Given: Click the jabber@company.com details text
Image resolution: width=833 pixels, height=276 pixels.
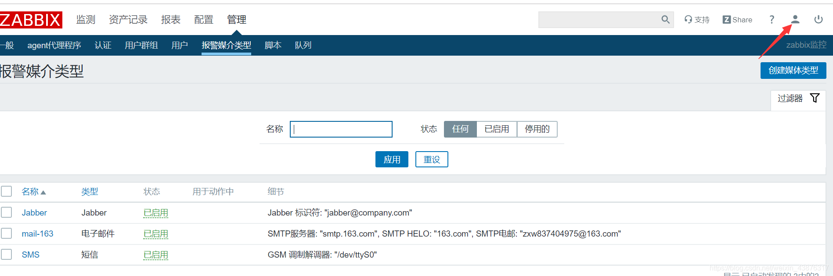Looking at the screenshot, I should pyautogui.click(x=340, y=212).
